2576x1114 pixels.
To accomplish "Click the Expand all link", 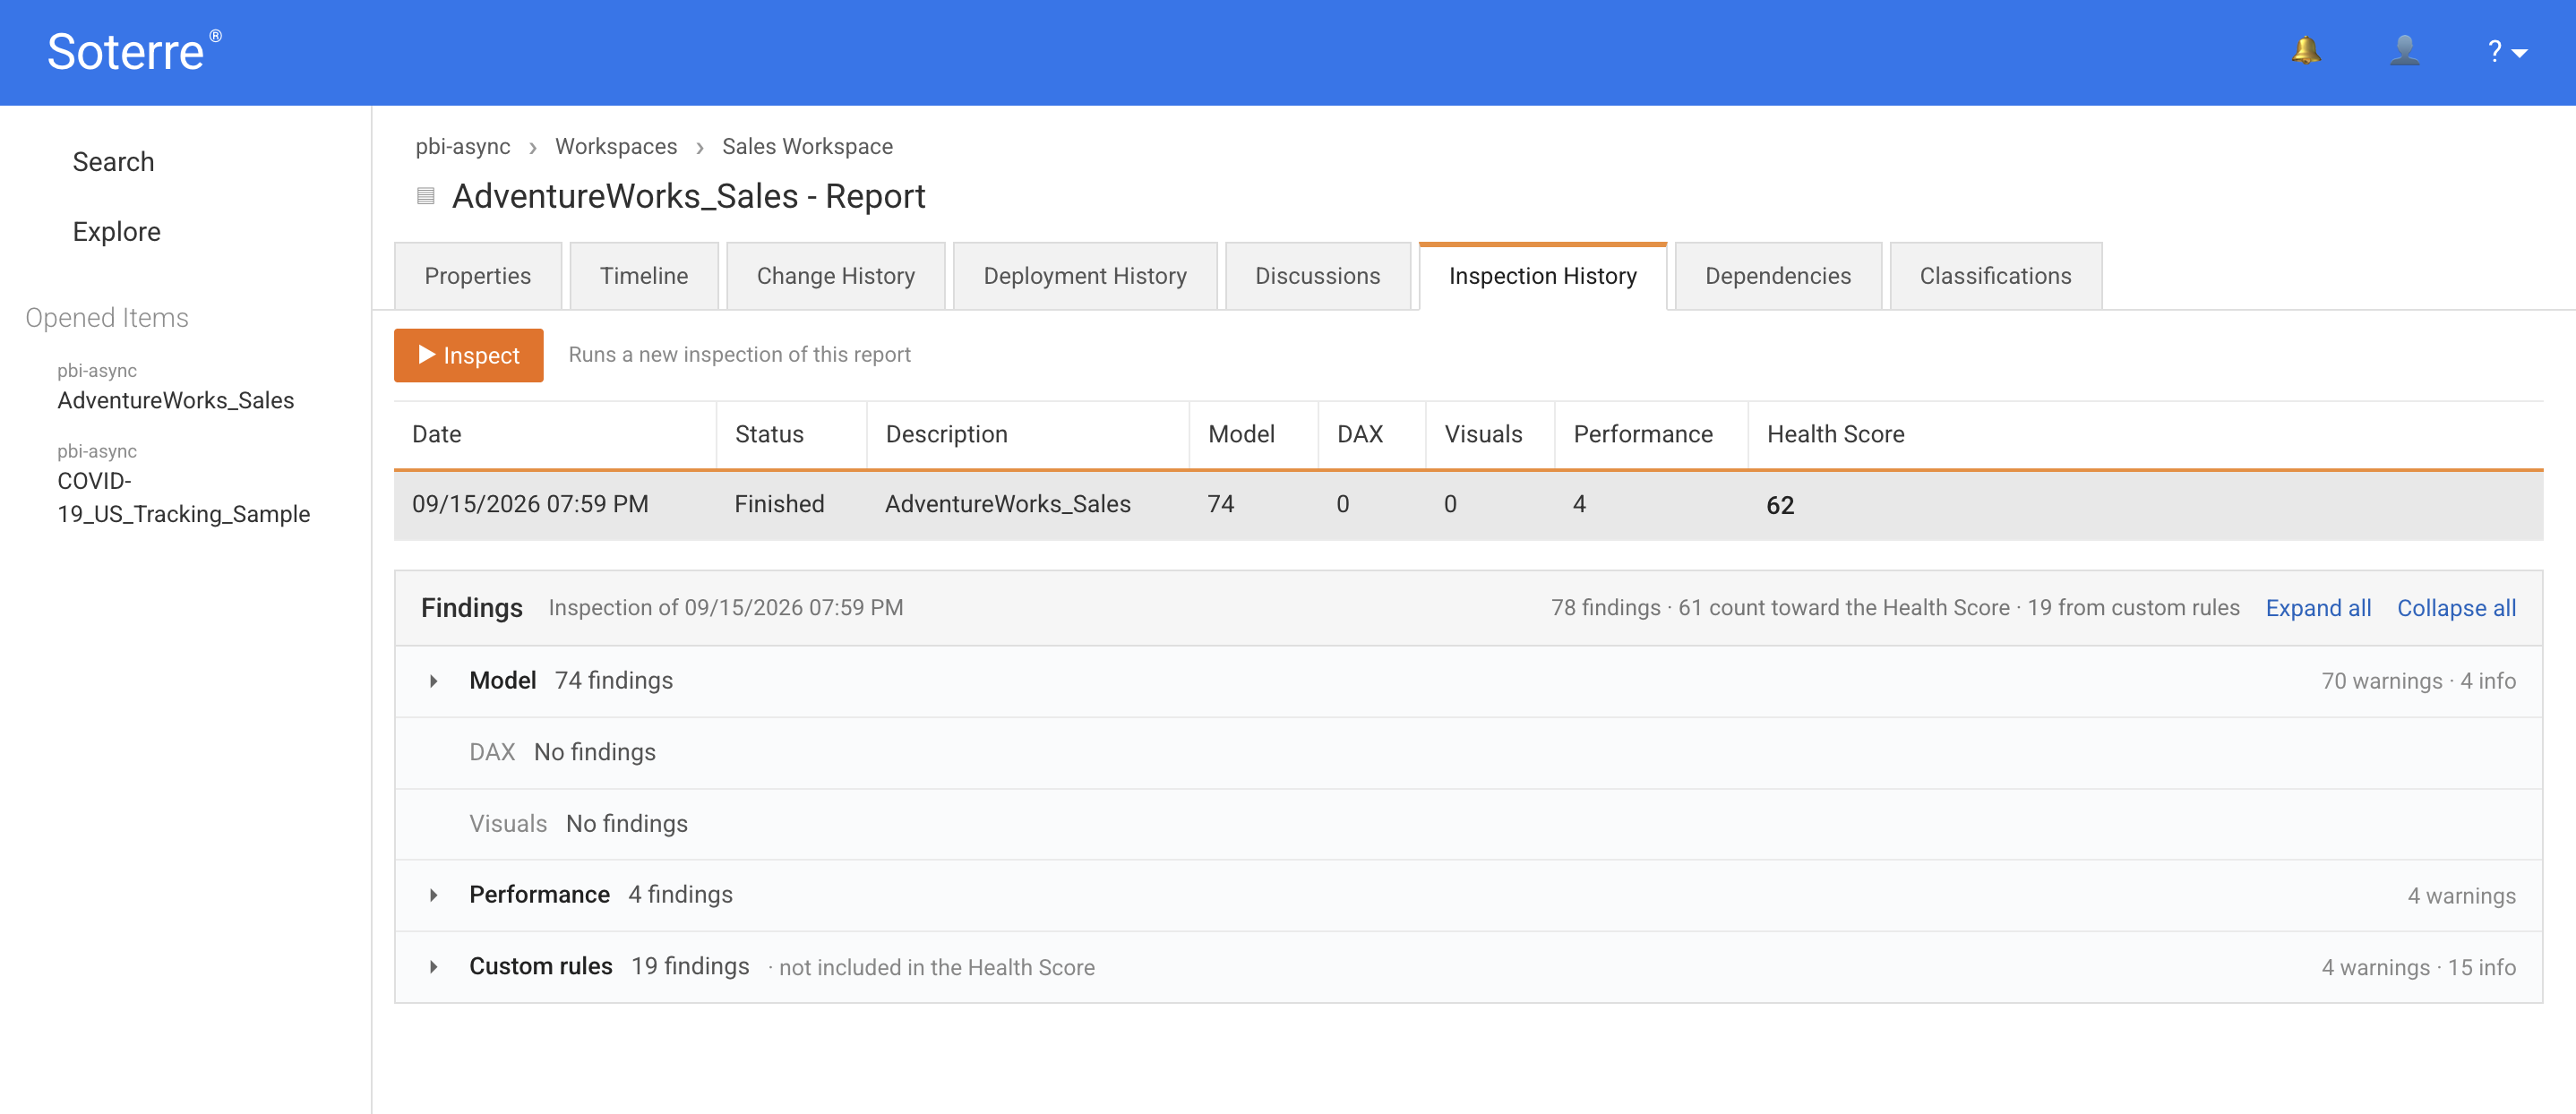I will pos(2318,608).
